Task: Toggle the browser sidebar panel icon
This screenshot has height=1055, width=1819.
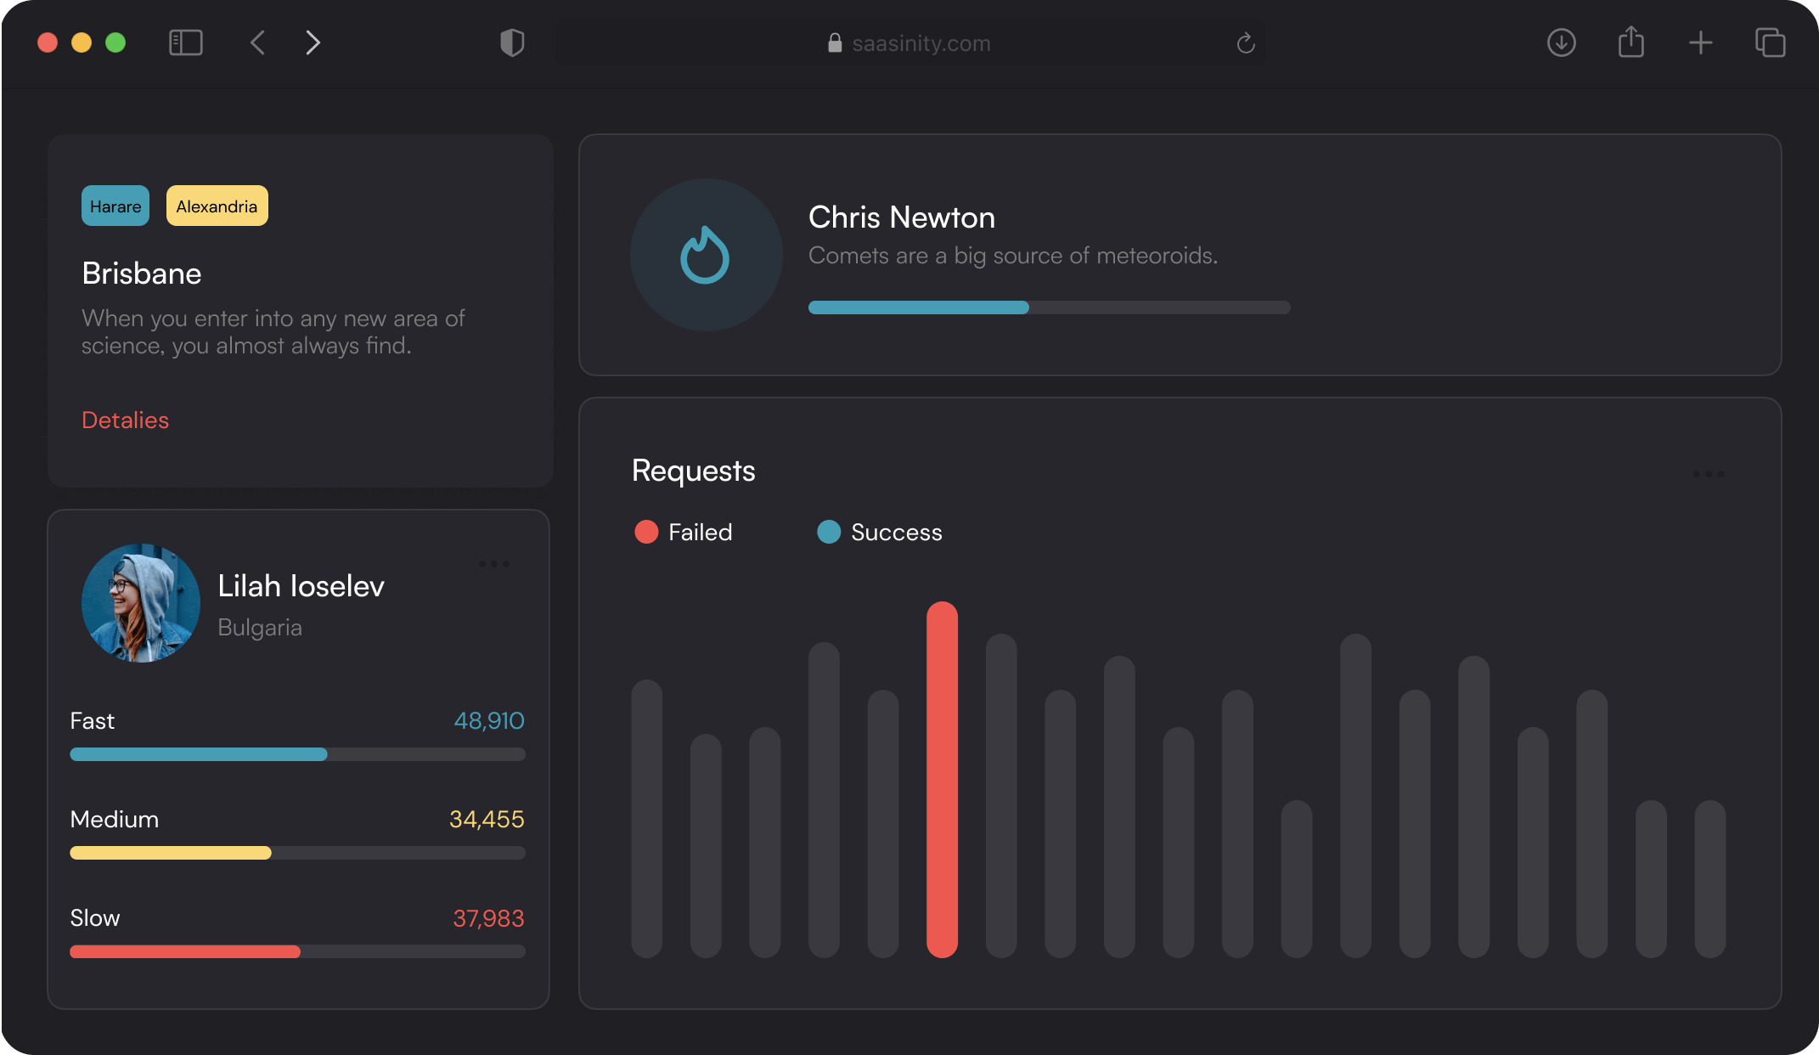Action: [x=185, y=42]
